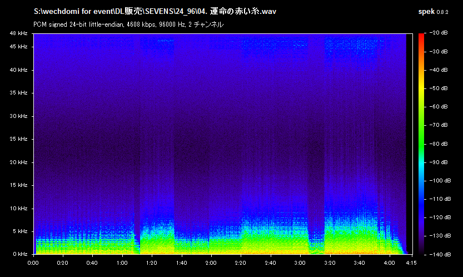
Task: Click the 3:40 time axis label
Action: click(360, 263)
